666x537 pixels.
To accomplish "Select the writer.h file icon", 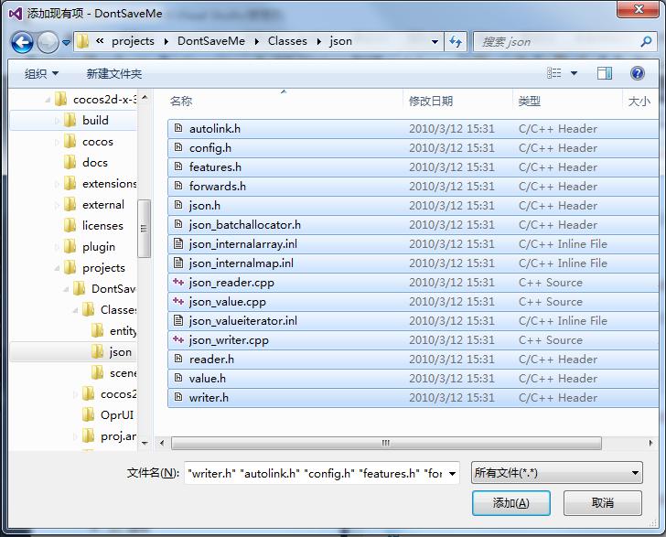I will (x=178, y=397).
